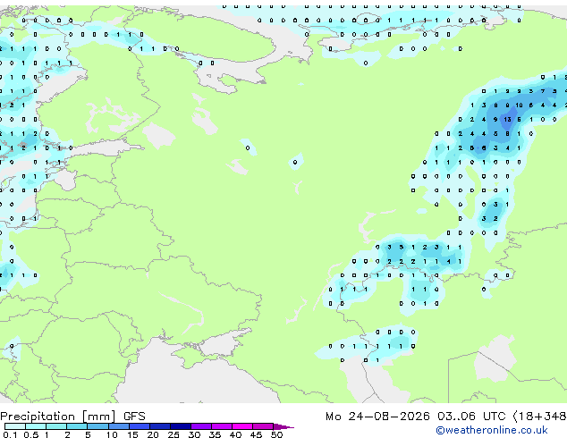Click the '25' legend scale label

point(173,434)
